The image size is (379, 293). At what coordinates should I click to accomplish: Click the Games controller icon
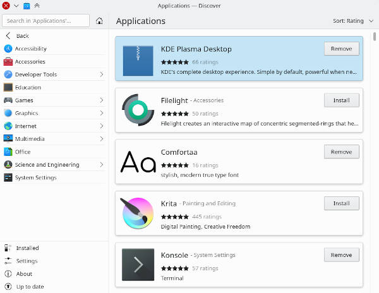pyautogui.click(x=8, y=100)
